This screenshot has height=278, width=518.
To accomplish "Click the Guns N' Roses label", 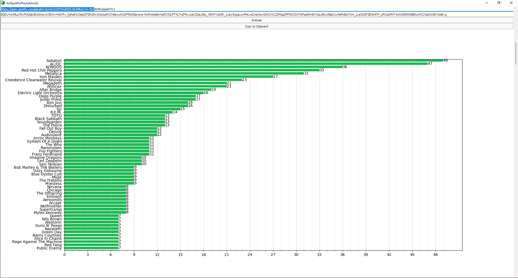I will click(x=49, y=226).
